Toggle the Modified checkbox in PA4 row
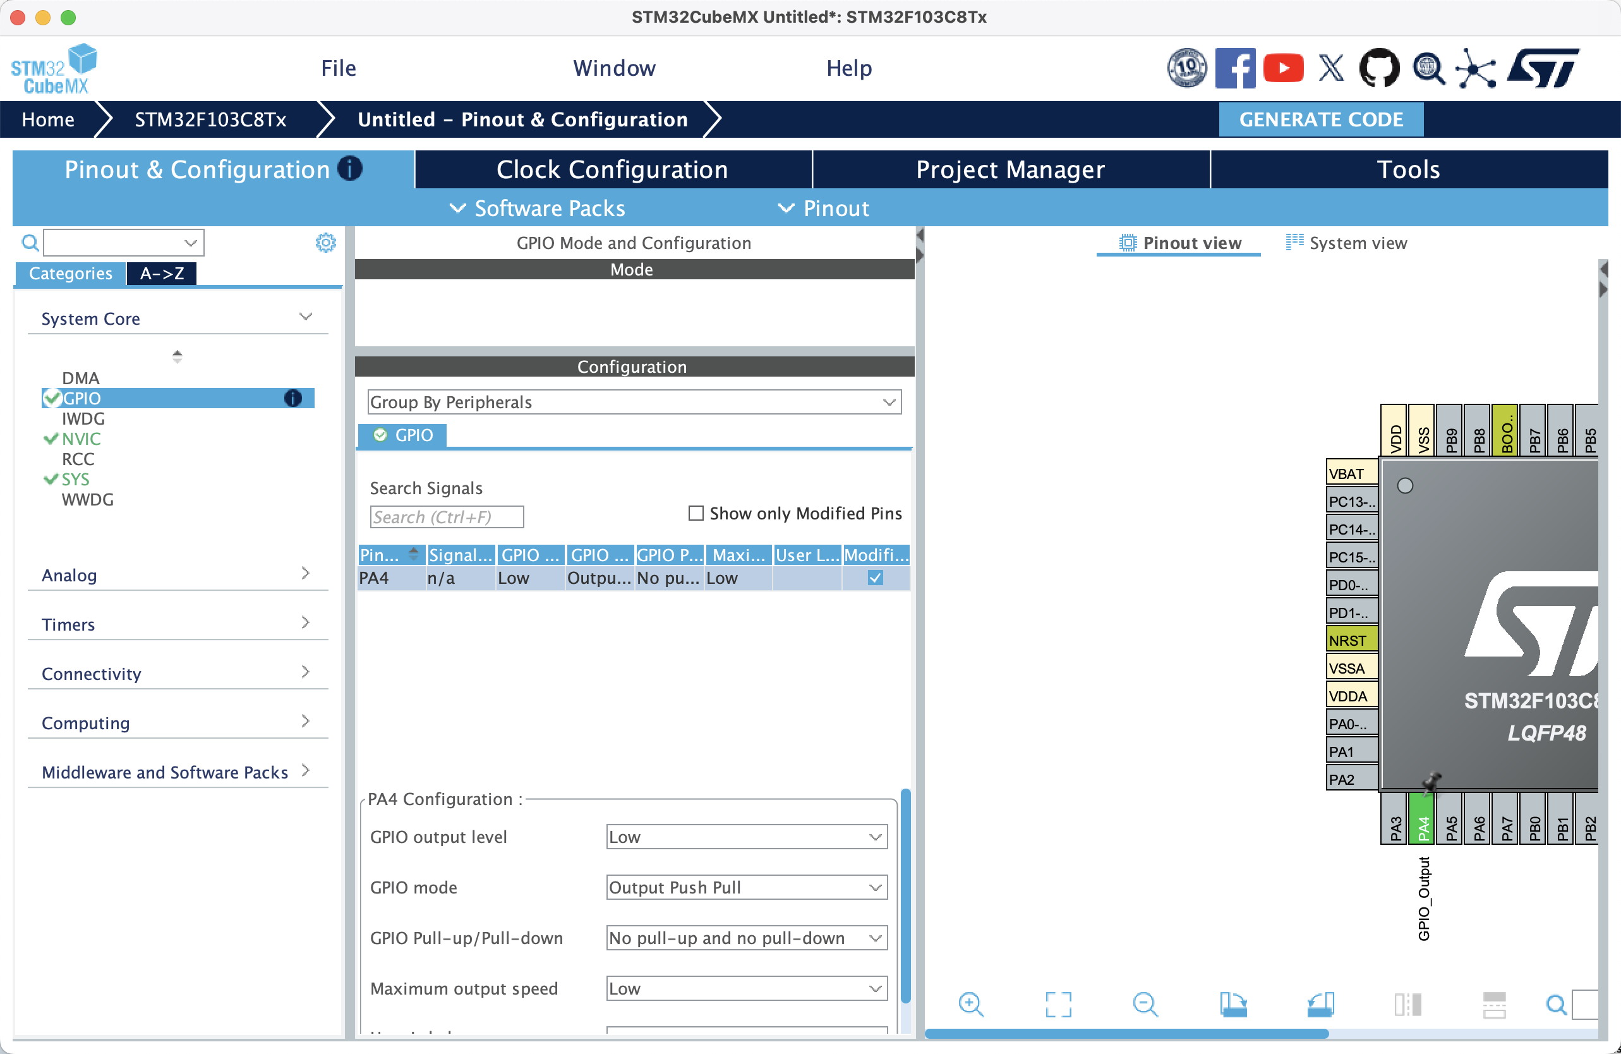Viewport: 1621px width, 1054px height. pos(875,578)
